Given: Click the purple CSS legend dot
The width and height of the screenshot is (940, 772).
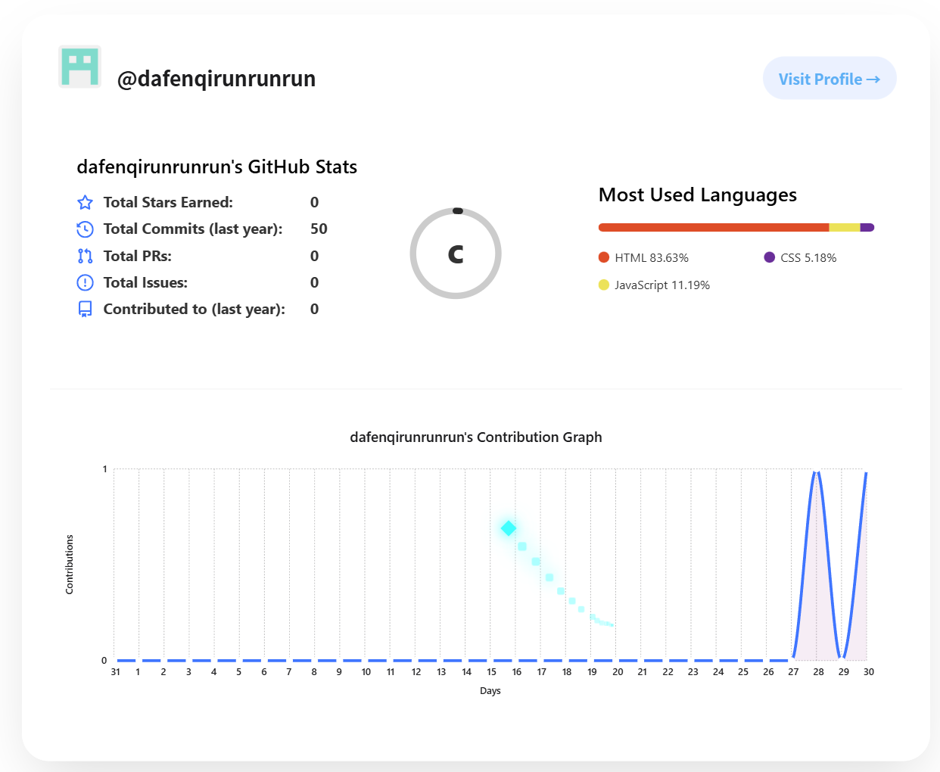Looking at the screenshot, I should coord(770,257).
